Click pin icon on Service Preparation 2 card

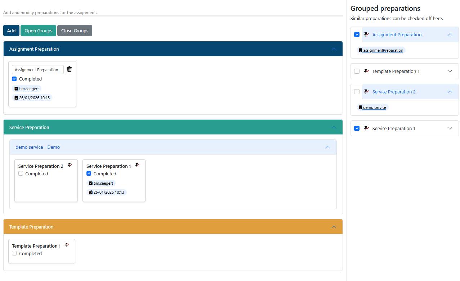click(x=70, y=165)
